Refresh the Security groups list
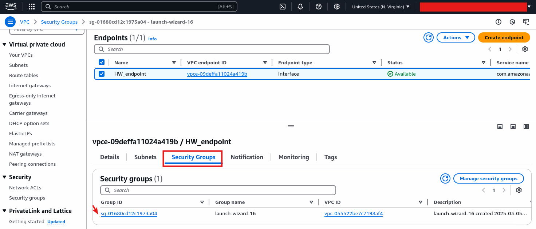The width and height of the screenshot is (536, 229). [445, 178]
